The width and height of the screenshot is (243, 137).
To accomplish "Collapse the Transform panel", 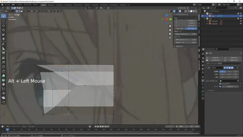I will tap(175, 14).
